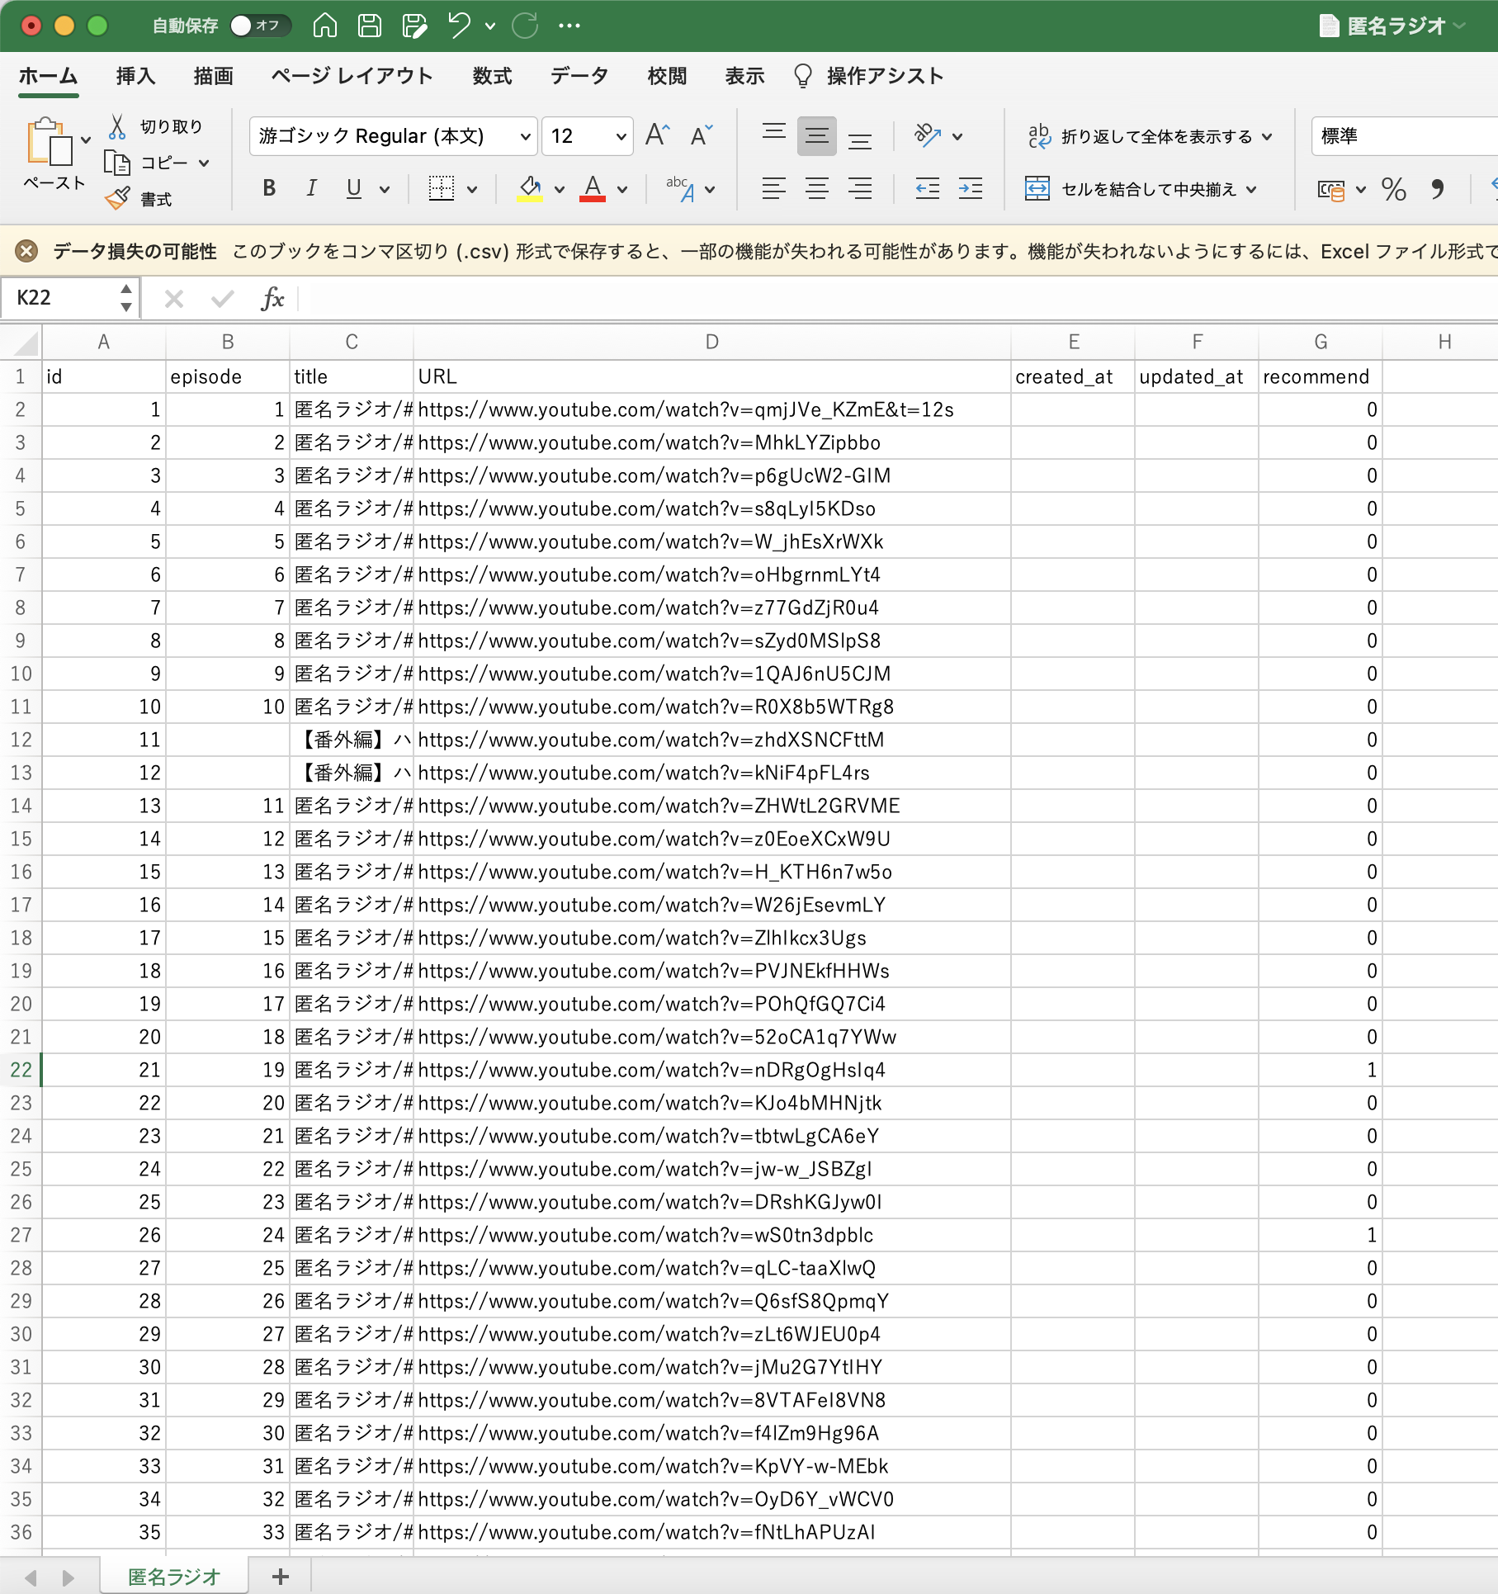Open the 游ゴシック Regular font dropdown
This screenshot has height=1594, width=1498.
click(394, 136)
